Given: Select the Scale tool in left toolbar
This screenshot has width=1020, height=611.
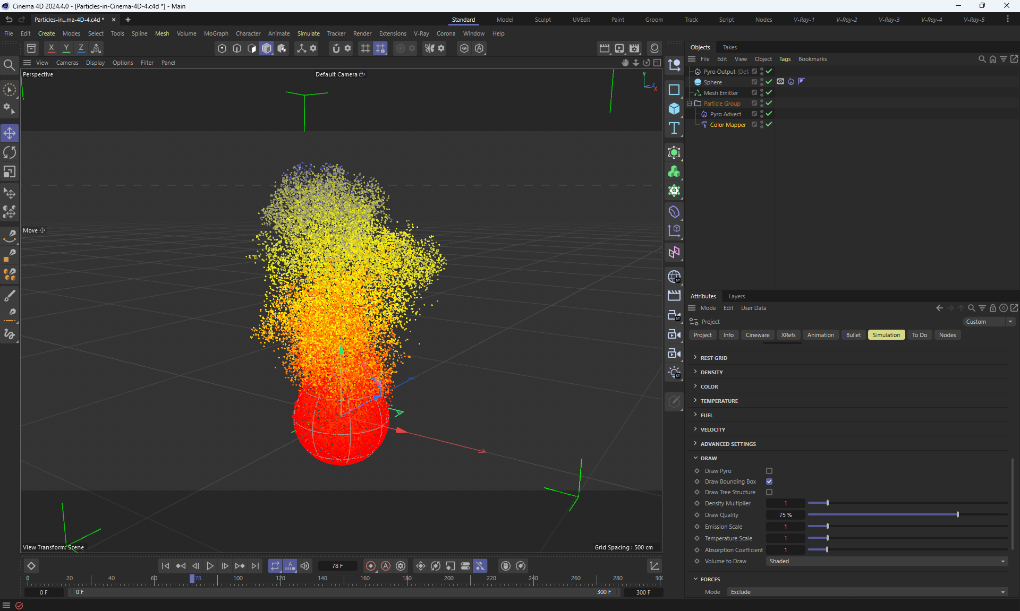Looking at the screenshot, I should point(10,172).
